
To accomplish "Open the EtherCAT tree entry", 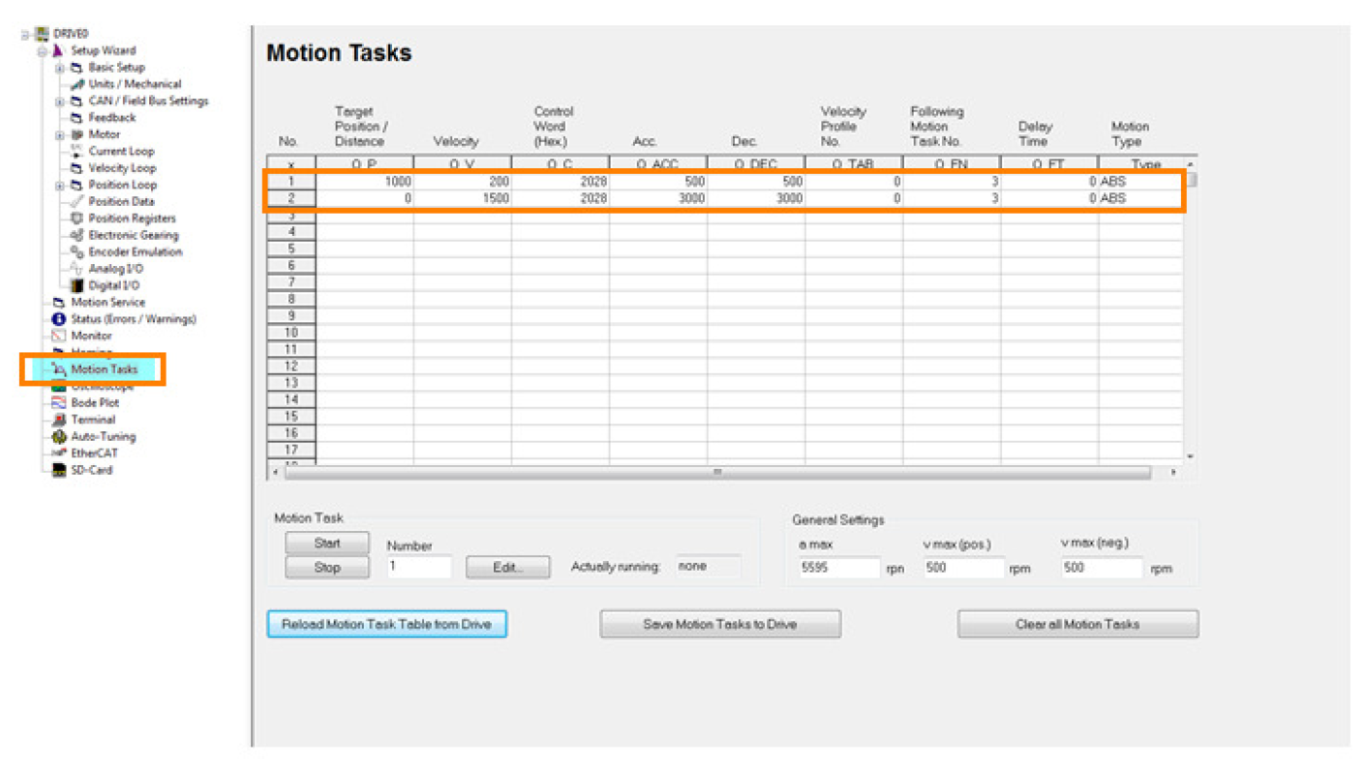I will click(x=94, y=453).
